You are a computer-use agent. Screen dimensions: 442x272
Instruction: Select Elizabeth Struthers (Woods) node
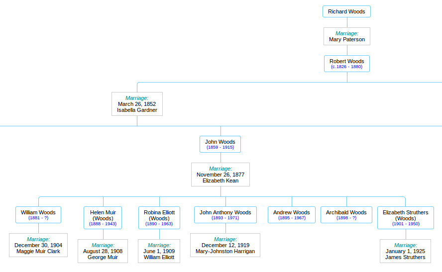(x=405, y=218)
